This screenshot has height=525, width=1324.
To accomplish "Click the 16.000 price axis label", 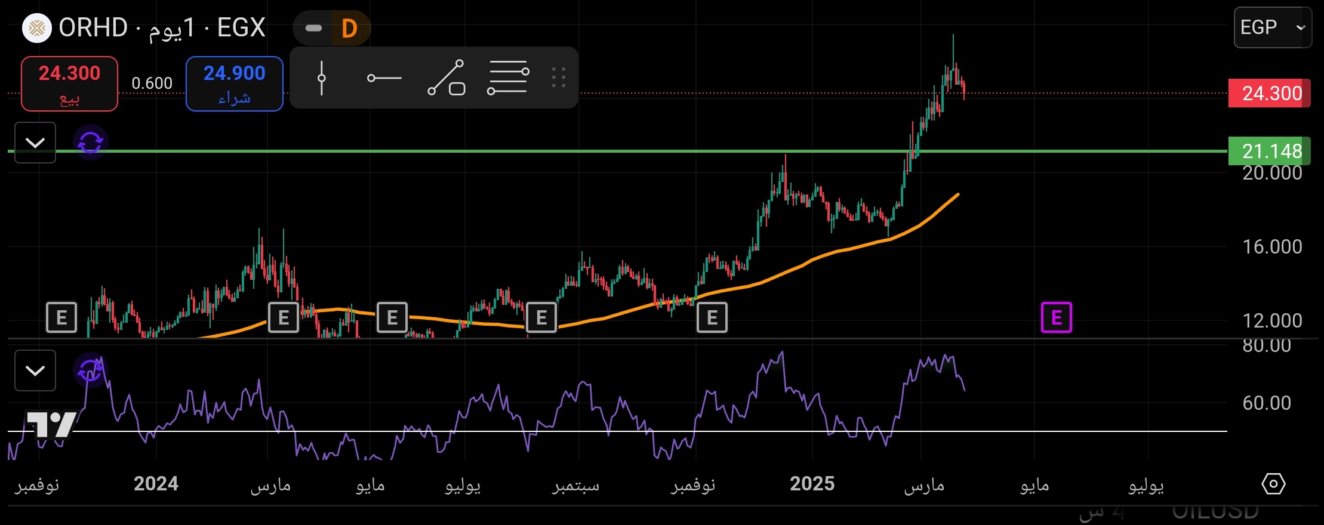I will (1272, 247).
